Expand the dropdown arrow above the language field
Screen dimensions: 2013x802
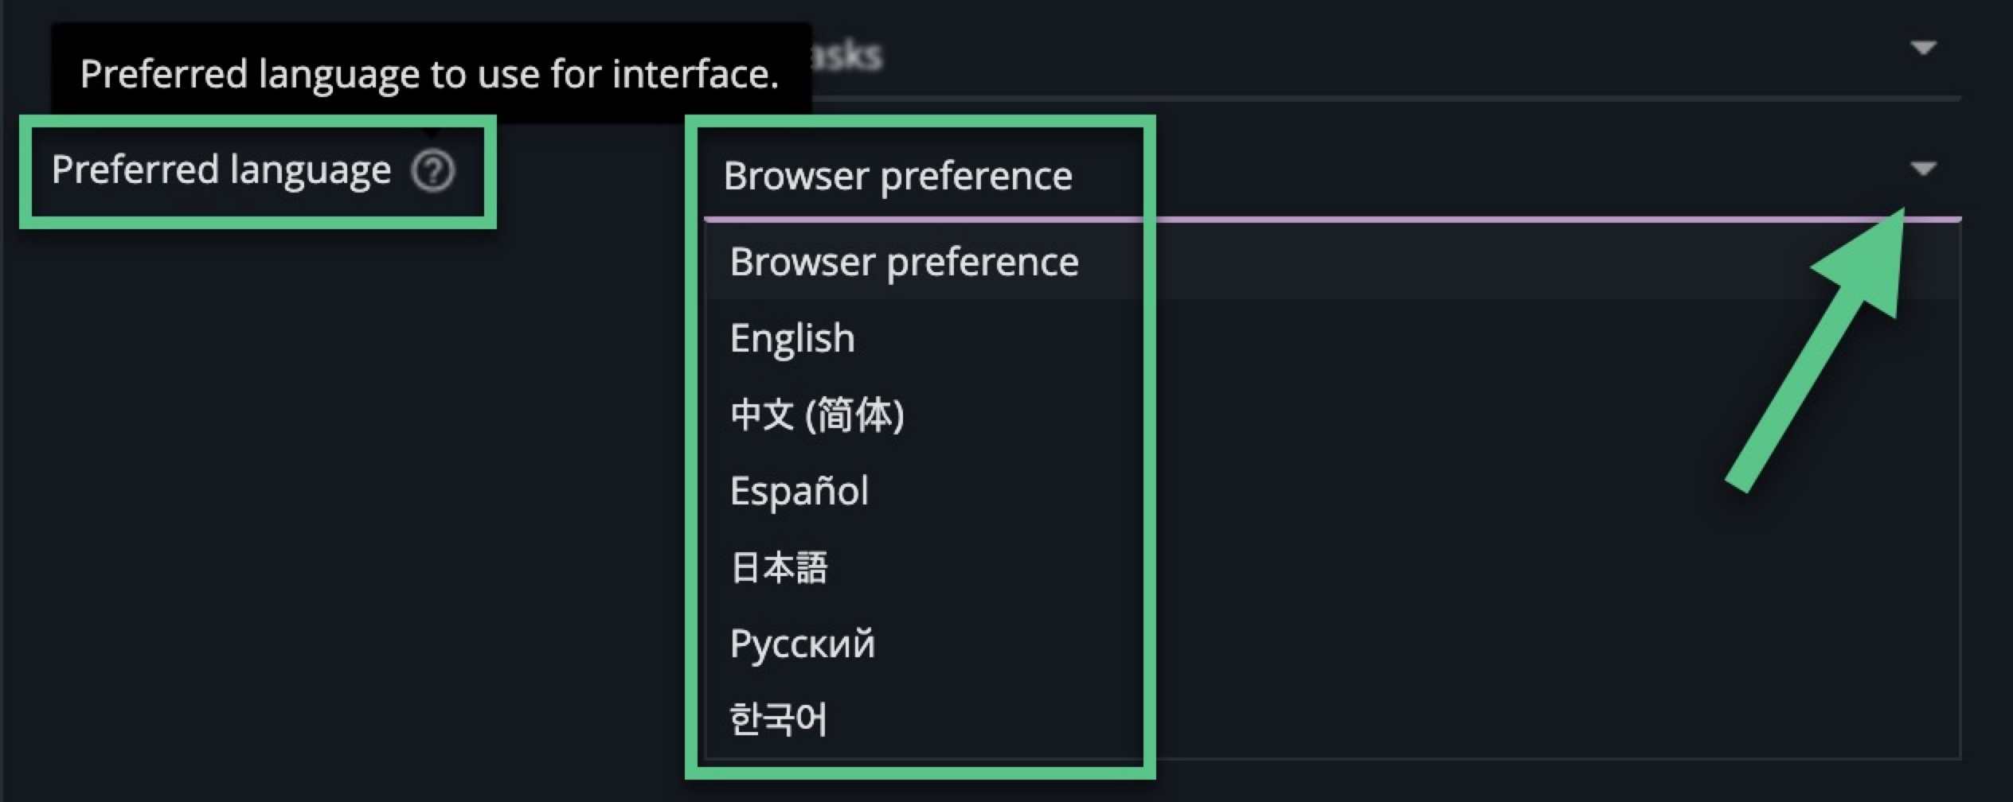point(1922,48)
